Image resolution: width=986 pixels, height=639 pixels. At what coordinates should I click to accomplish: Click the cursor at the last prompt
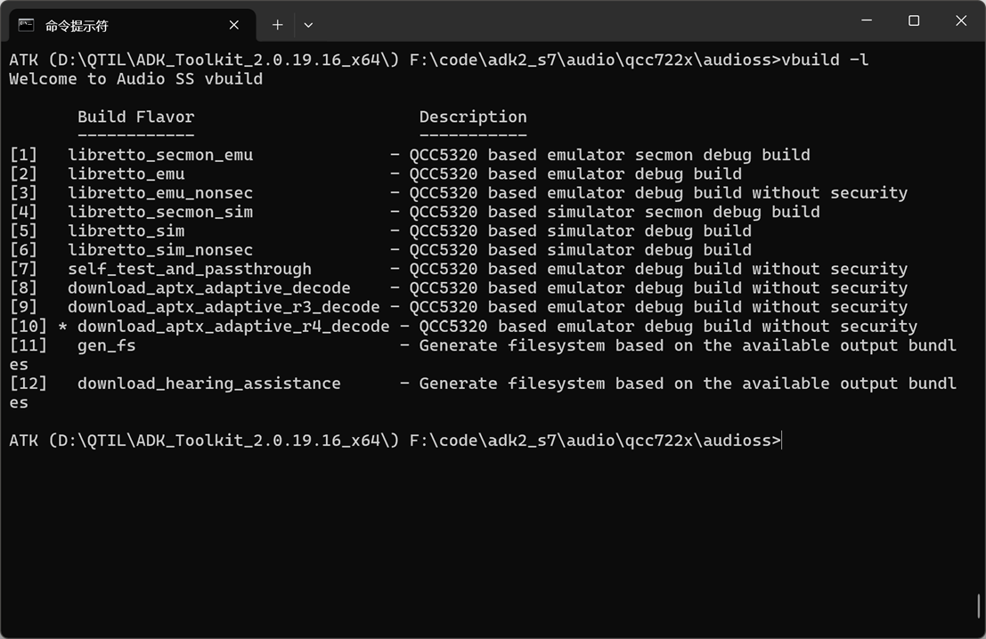(781, 441)
